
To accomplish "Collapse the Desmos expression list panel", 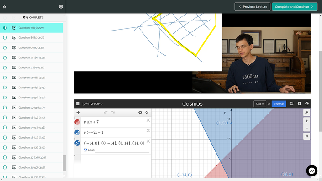I will pos(147,112).
